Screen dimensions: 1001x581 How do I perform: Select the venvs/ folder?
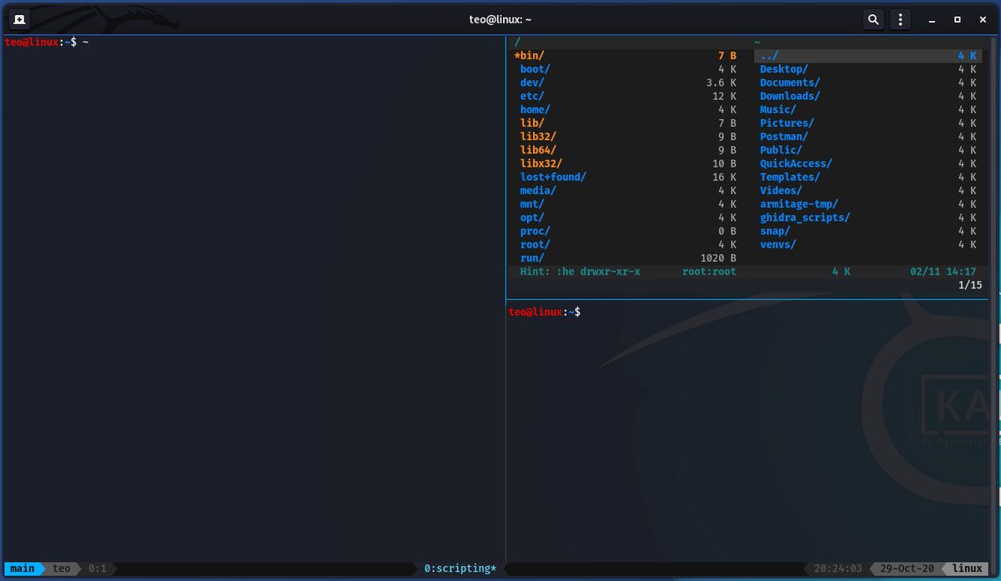click(x=868, y=244)
